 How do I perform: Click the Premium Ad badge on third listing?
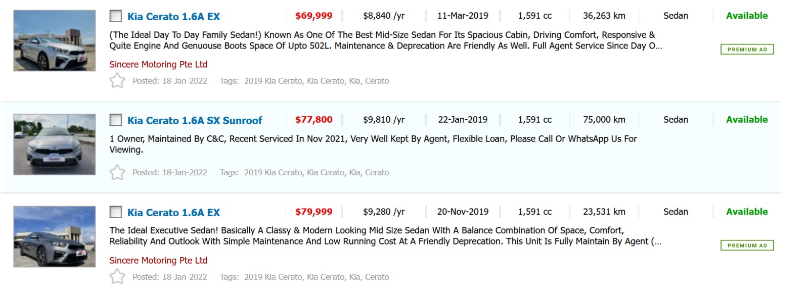coord(747,245)
